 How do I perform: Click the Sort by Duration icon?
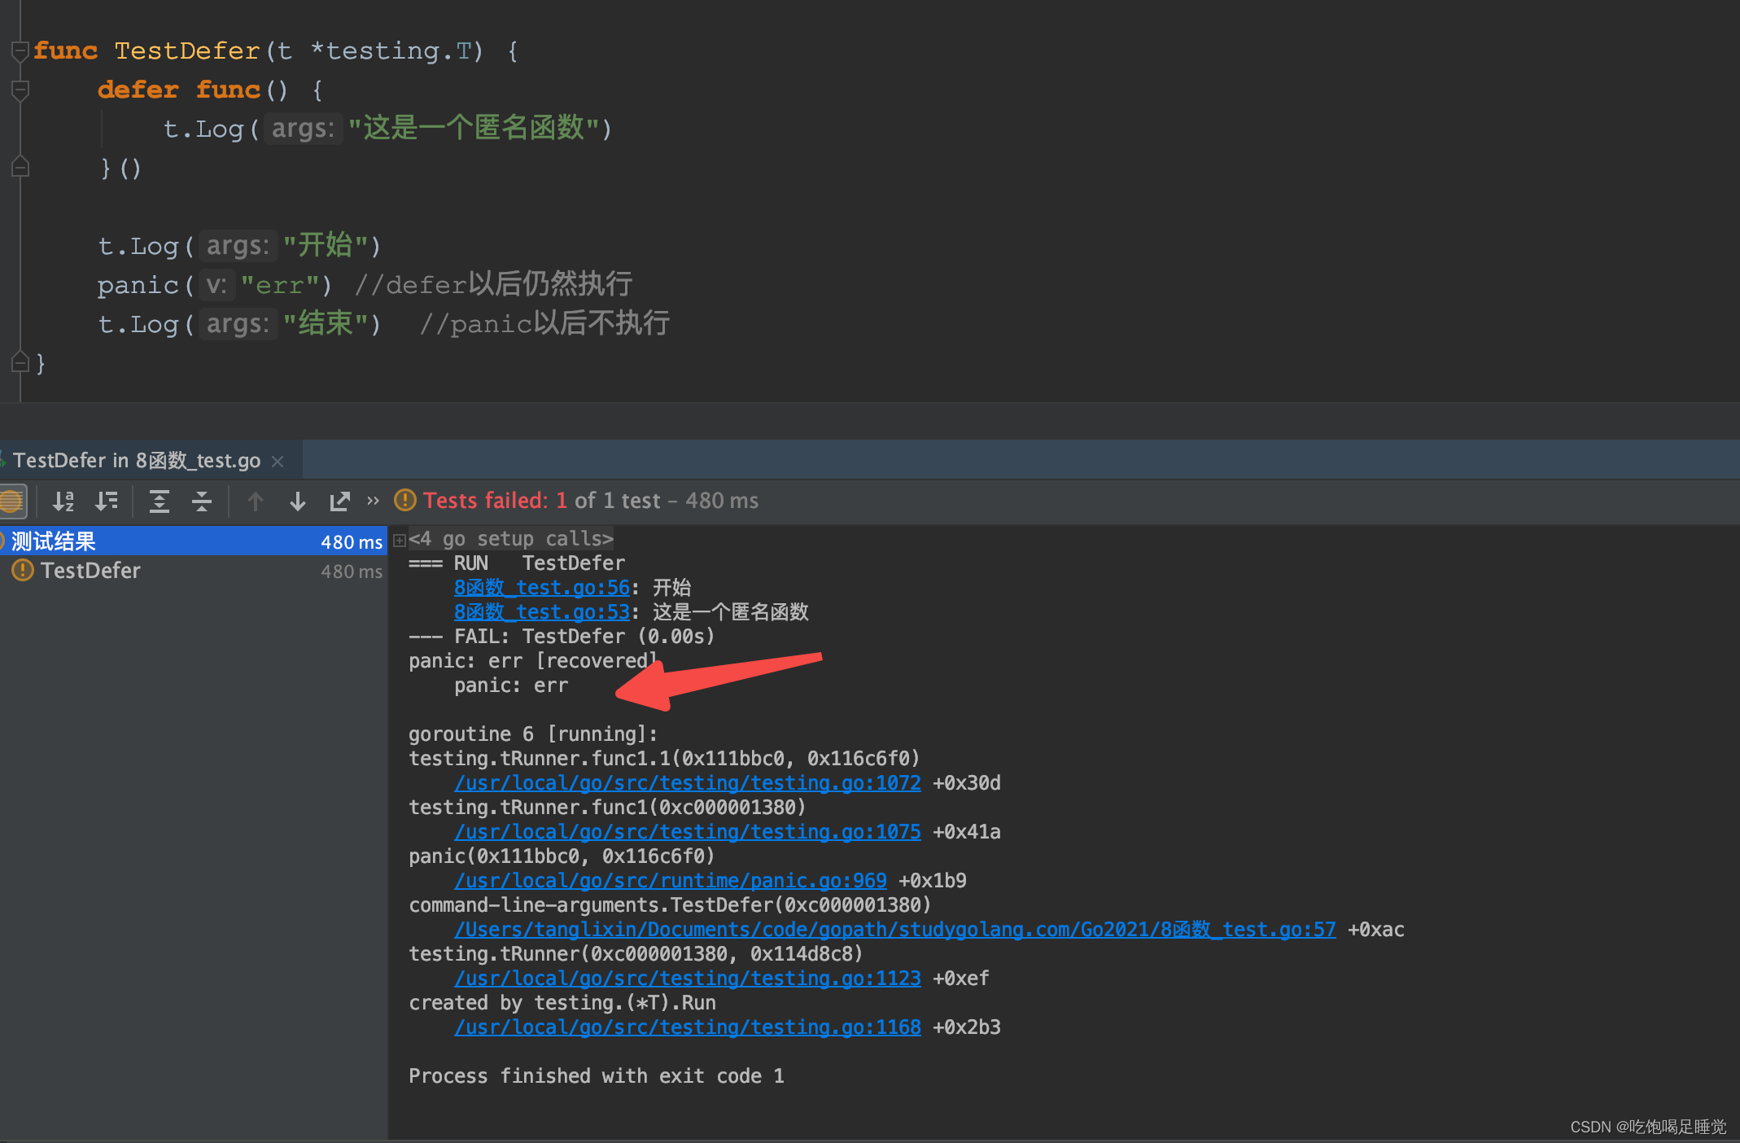(106, 501)
